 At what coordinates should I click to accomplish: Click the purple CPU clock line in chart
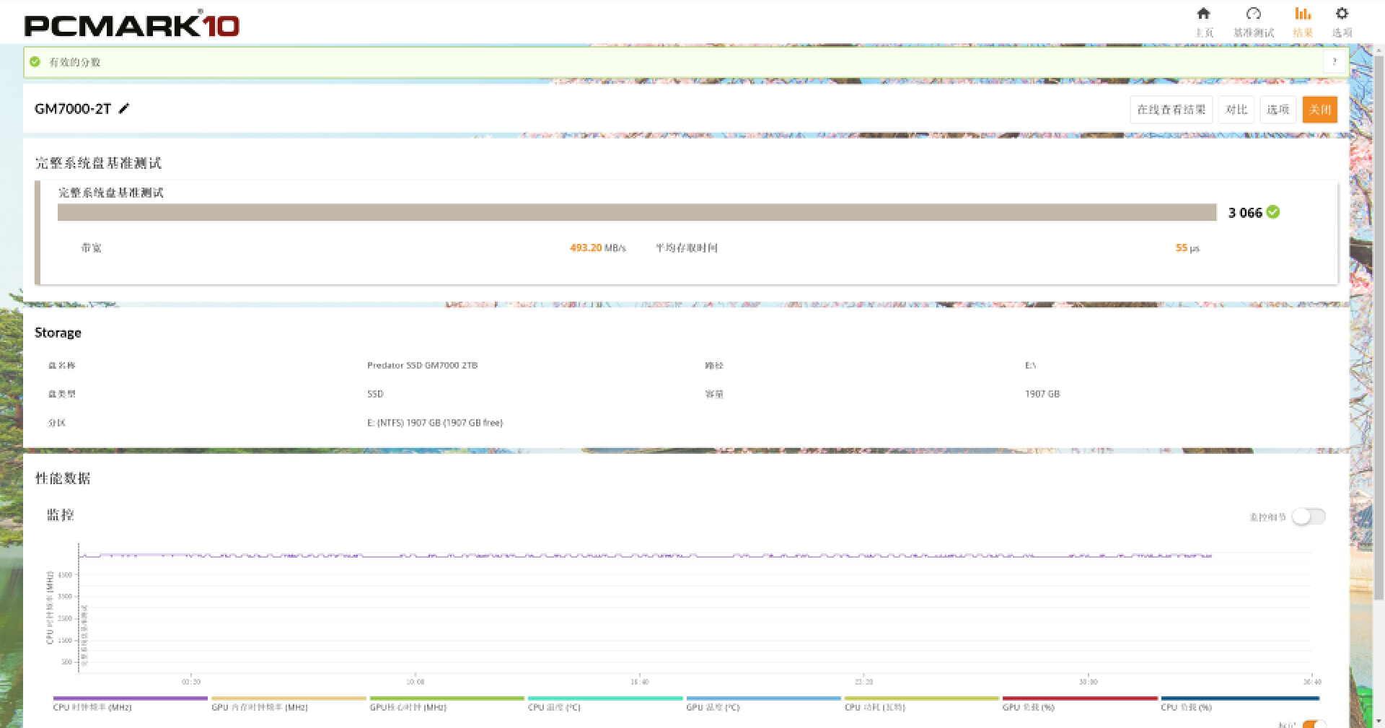tap(646, 556)
